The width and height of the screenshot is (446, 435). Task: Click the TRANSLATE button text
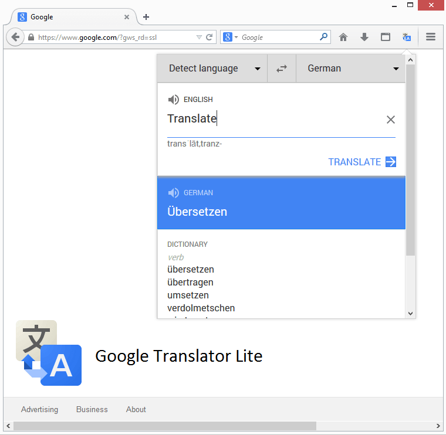click(x=354, y=162)
